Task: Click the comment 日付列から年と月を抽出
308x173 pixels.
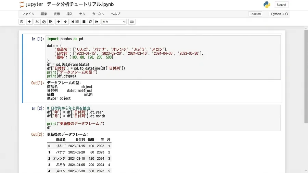Action: [68, 108]
